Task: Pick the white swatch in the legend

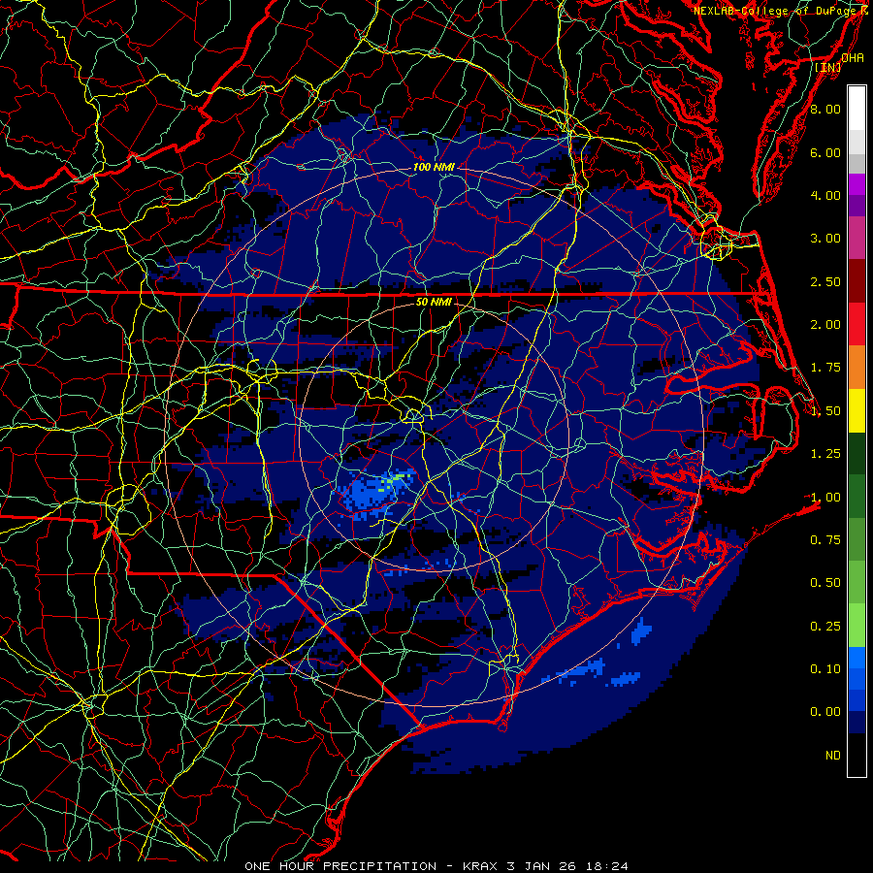Action: tap(857, 109)
